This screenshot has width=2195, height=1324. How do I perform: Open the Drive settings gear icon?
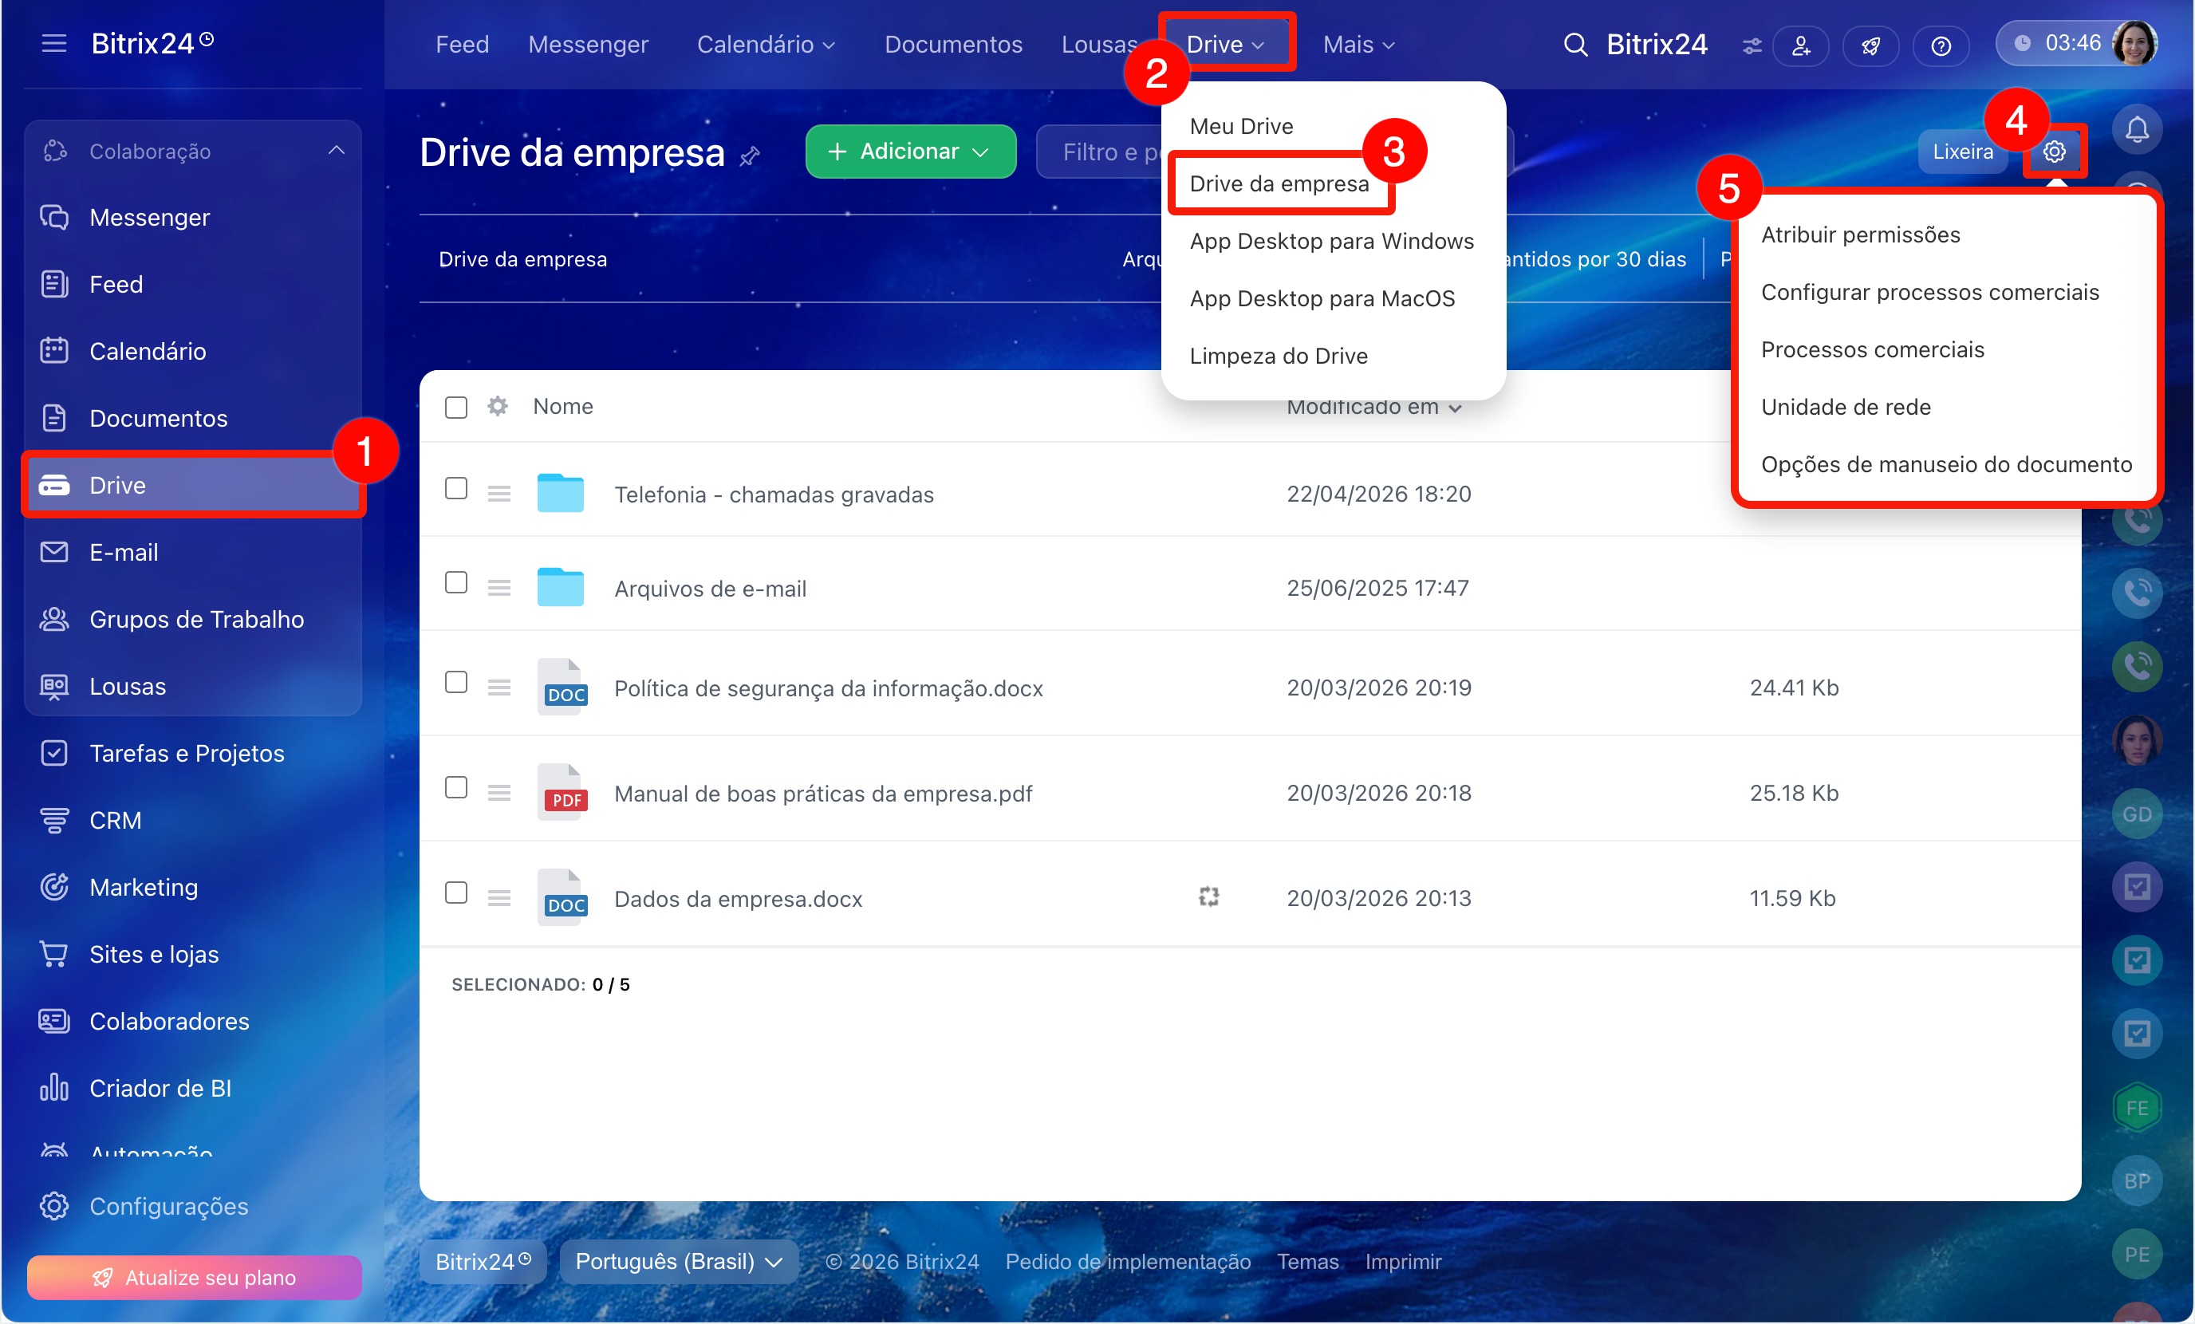tap(2053, 152)
